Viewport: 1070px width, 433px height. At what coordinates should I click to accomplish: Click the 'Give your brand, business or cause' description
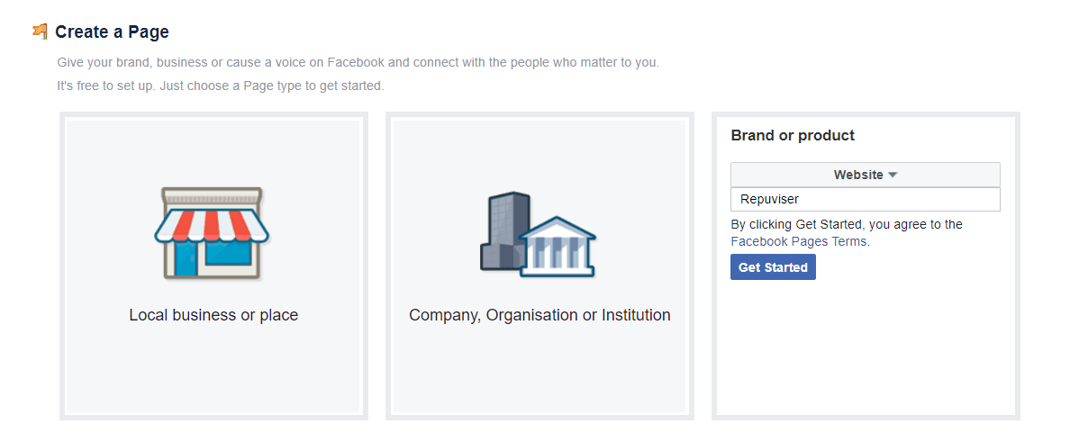coord(358,63)
